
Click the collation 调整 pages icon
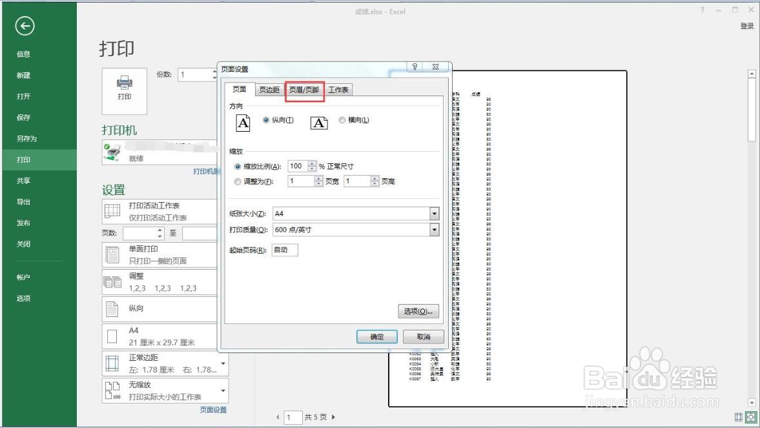pos(112,281)
